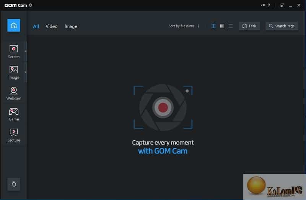Expand Image mode options arrow
The width and height of the screenshot is (306, 200).
click(x=25, y=72)
